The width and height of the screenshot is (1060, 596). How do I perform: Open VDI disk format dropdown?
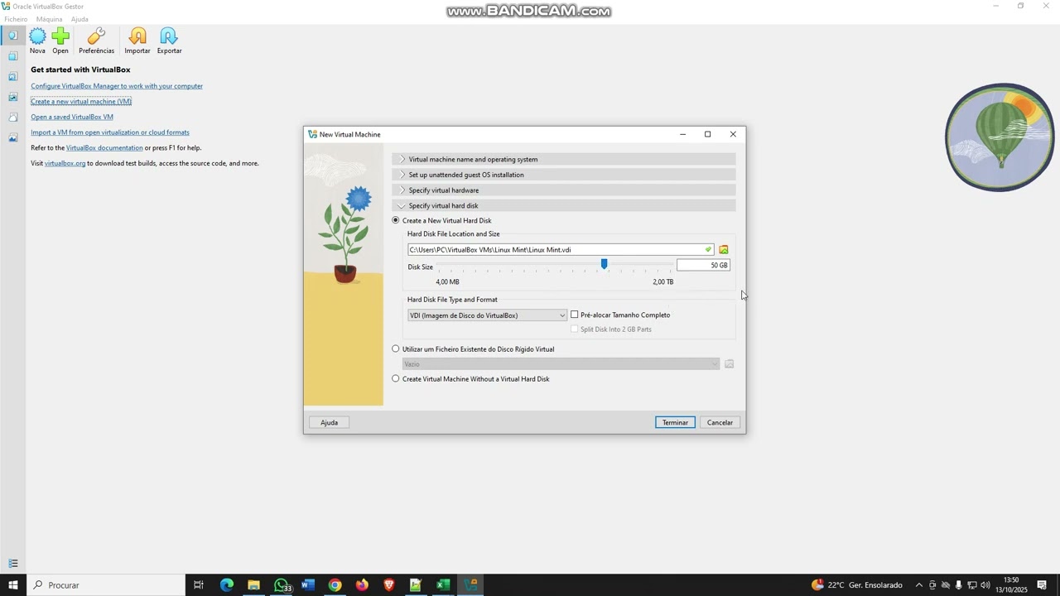[488, 315]
